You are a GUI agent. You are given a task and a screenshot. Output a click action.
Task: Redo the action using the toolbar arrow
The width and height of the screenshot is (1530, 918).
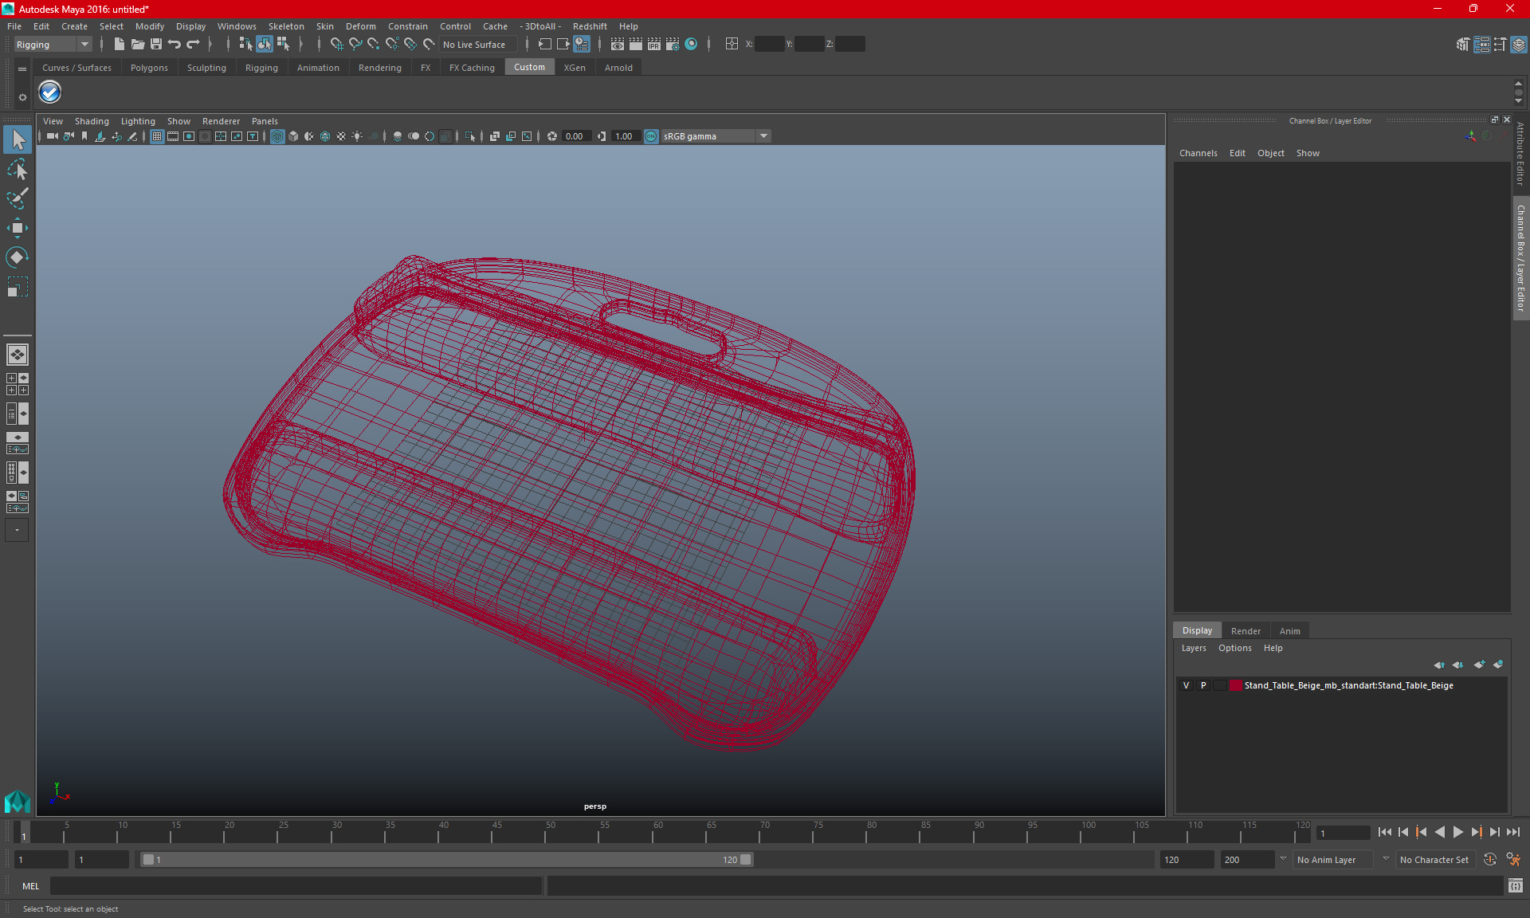192,45
